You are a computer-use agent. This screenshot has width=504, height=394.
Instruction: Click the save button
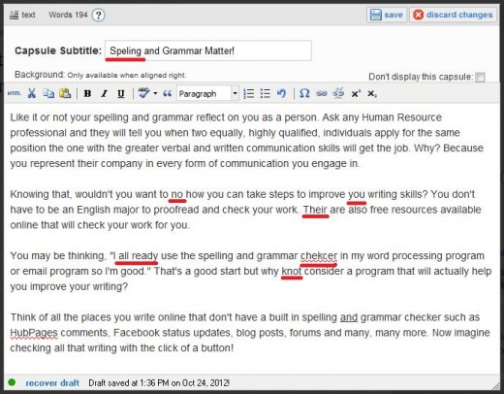click(387, 15)
